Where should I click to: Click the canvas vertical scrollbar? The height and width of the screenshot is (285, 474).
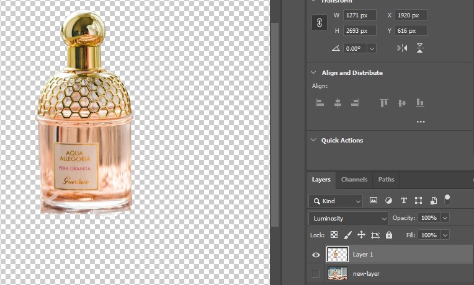pyautogui.click(x=275, y=125)
